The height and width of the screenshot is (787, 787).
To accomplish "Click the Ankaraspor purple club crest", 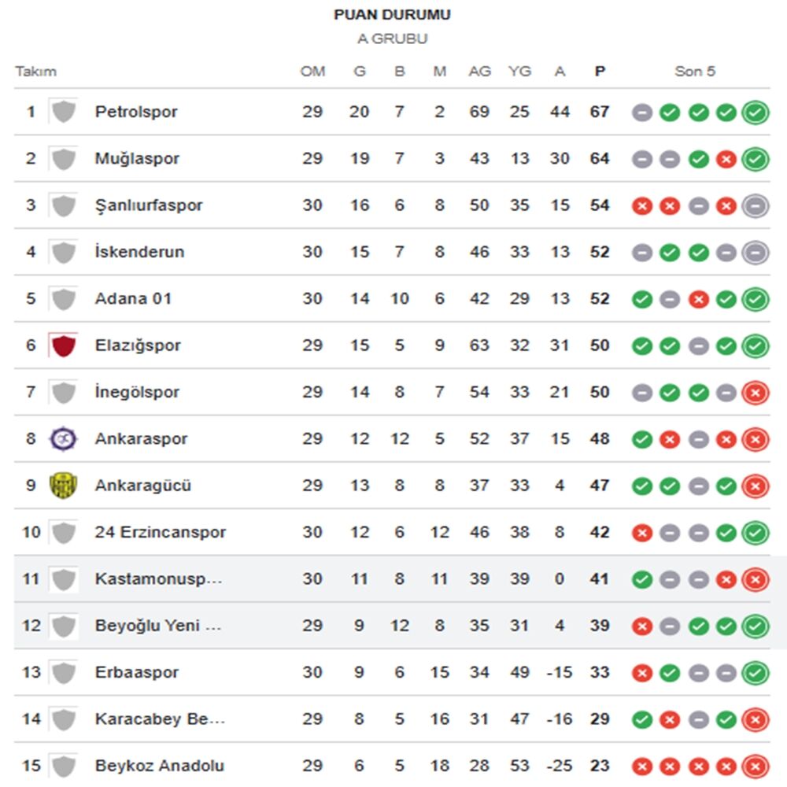I will tap(63, 438).
